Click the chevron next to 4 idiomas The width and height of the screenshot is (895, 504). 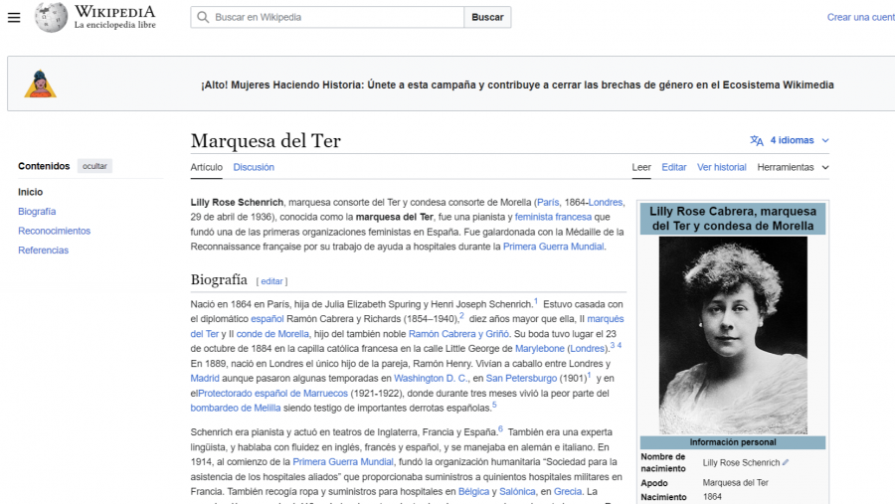tap(825, 140)
